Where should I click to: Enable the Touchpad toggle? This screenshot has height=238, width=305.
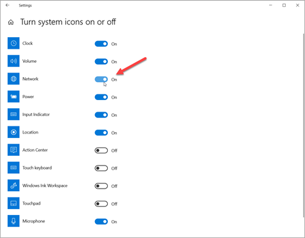coord(101,203)
